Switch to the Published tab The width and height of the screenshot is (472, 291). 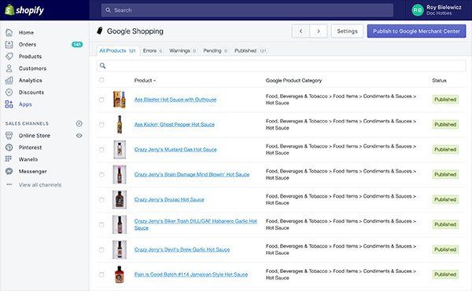click(250, 51)
